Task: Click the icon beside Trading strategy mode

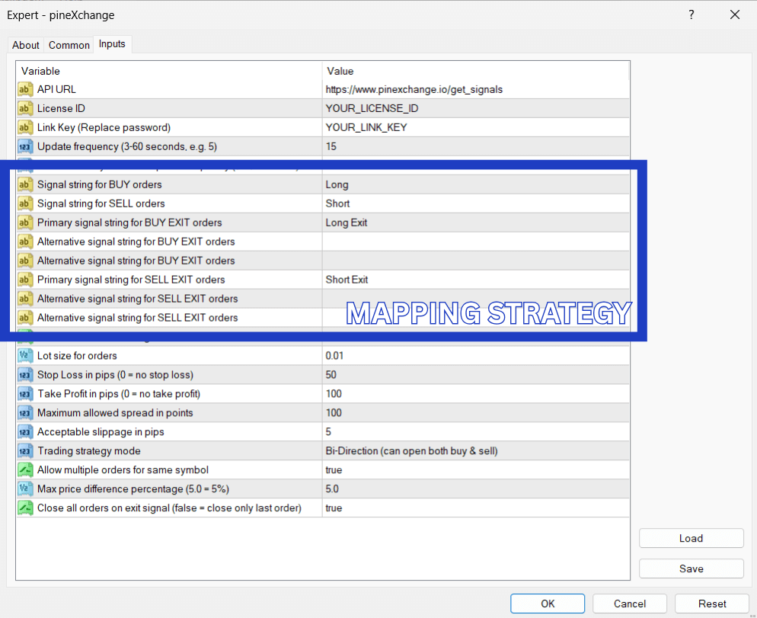Action: click(24, 451)
